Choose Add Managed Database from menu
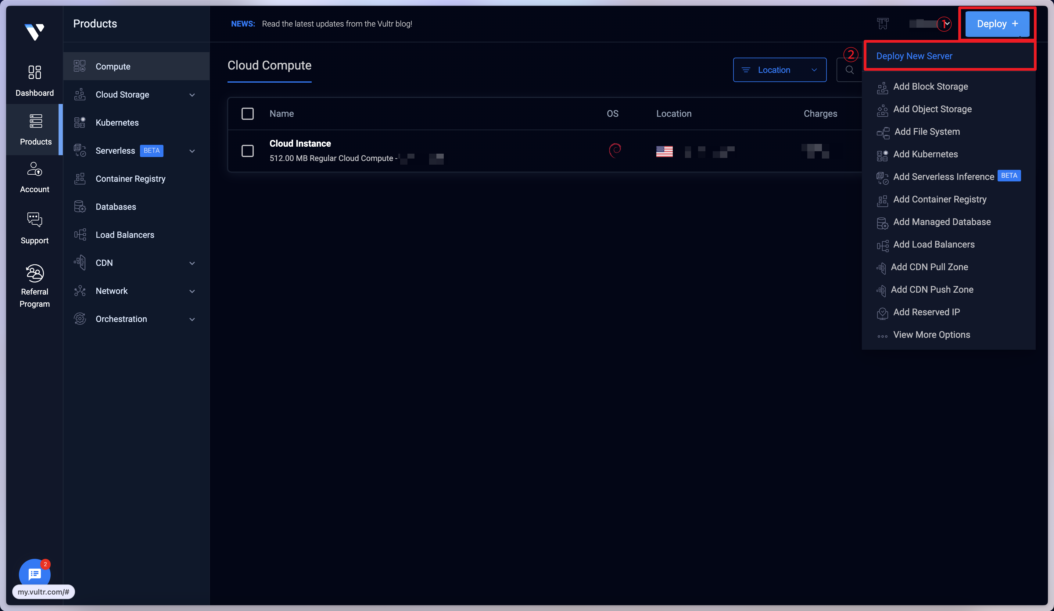The height and width of the screenshot is (611, 1054). (x=941, y=222)
